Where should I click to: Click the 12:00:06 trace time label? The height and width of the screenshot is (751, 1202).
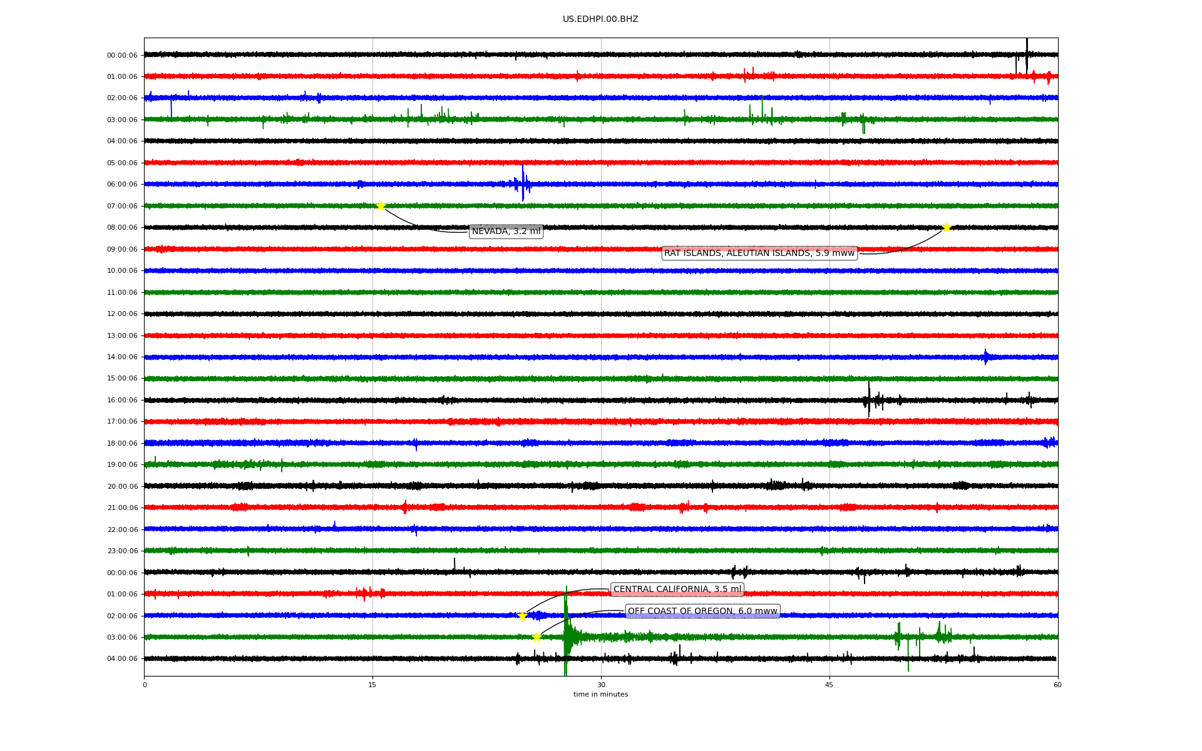click(122, 314)
